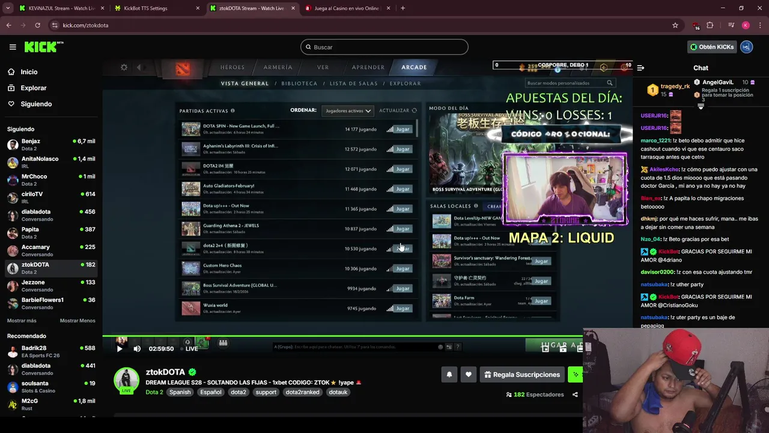Click the Spanish tag
Viewport: 769px width, 433px height.
tap(180, 392)
